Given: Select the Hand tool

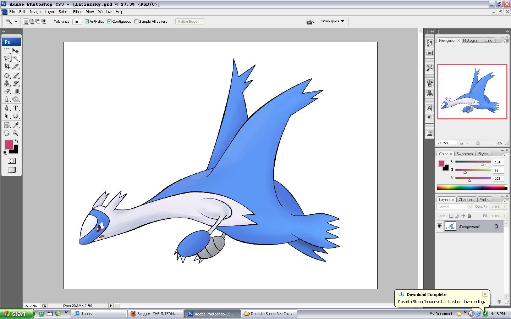Looking at the screenshot, I should (7, 133).
